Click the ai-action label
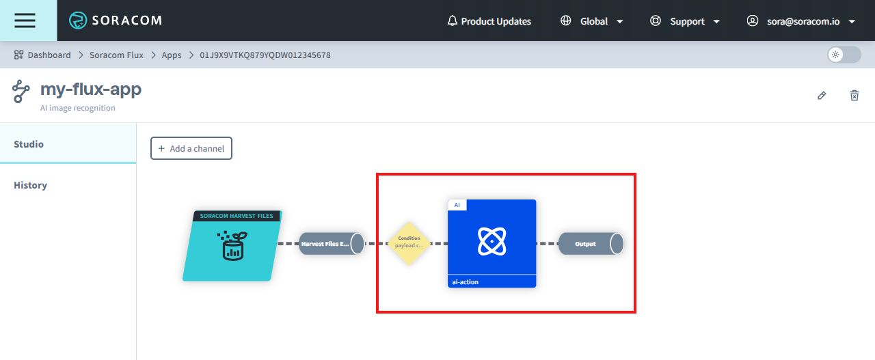 [x=465, y=281]
